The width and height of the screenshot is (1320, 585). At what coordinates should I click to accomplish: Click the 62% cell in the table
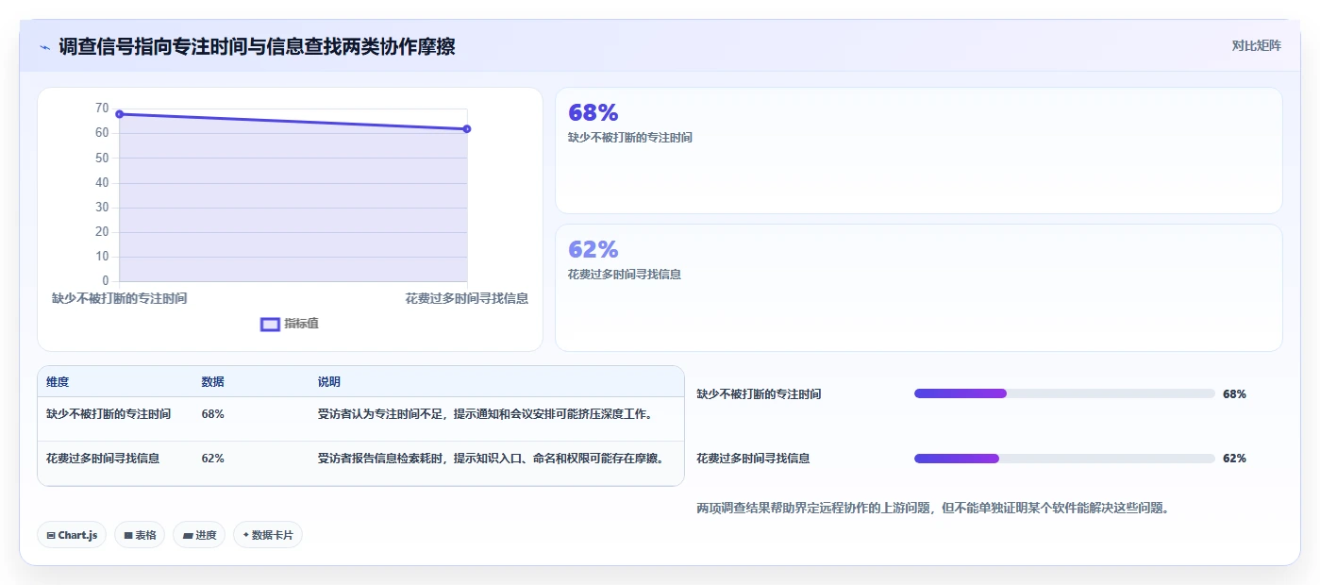212,459
